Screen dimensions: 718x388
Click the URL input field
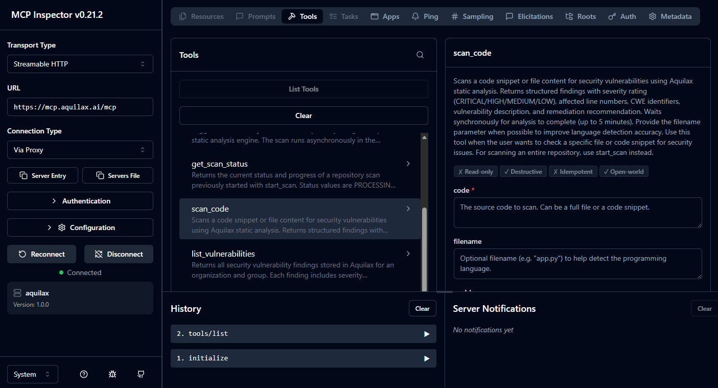pyautogui.click(x=80, y=107)
